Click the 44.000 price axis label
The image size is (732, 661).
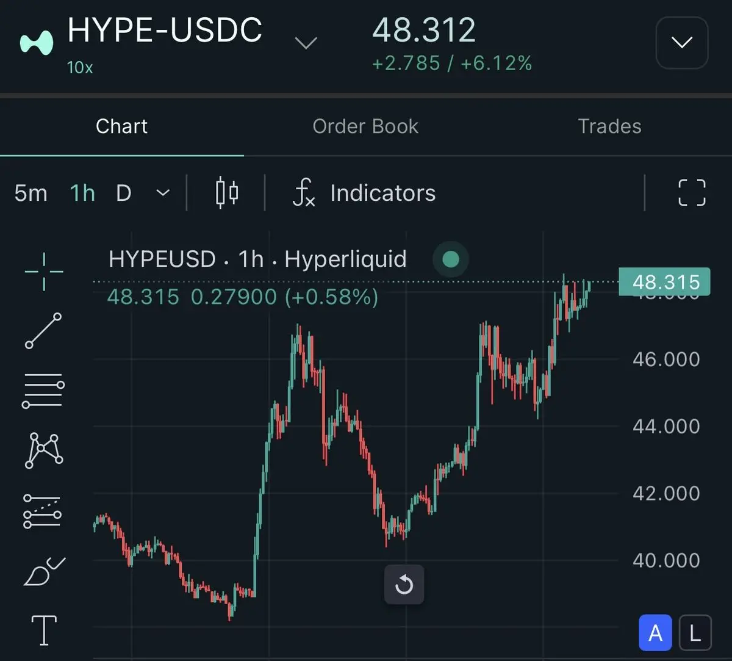[x=666, y=426]
